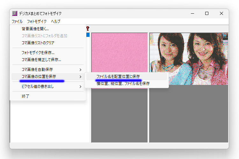Click the photo of two women
Viewport: 239px width, 159px height.
189,59
